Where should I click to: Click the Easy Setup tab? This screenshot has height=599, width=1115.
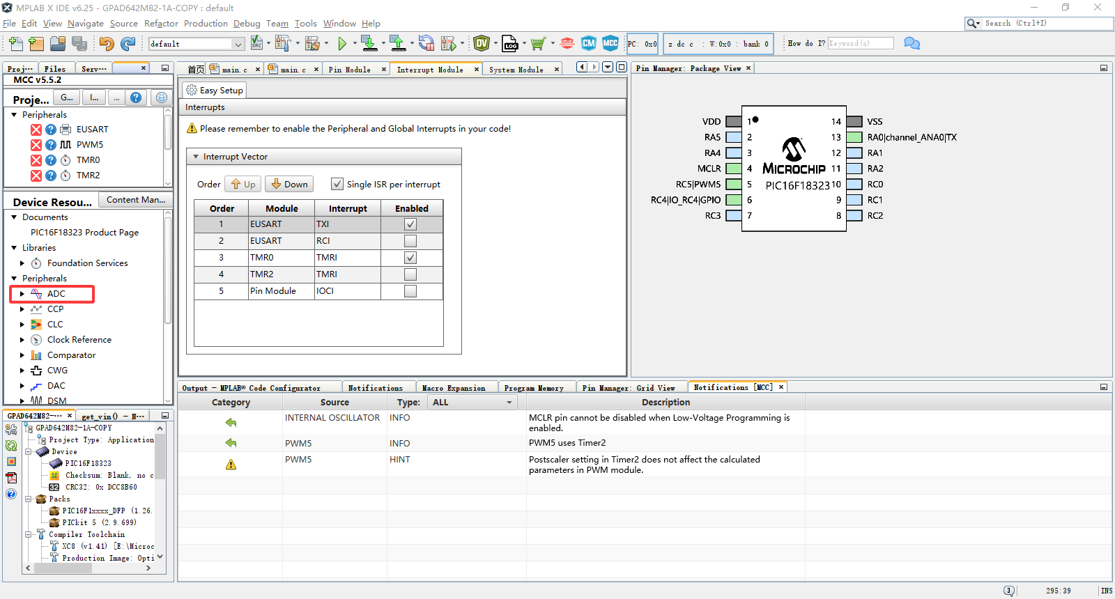click(214, 90)
